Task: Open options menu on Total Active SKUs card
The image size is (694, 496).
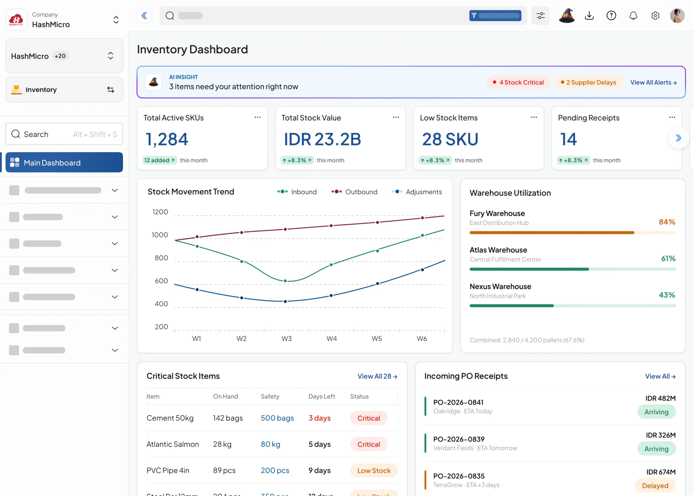Action: tap(258, 117)
